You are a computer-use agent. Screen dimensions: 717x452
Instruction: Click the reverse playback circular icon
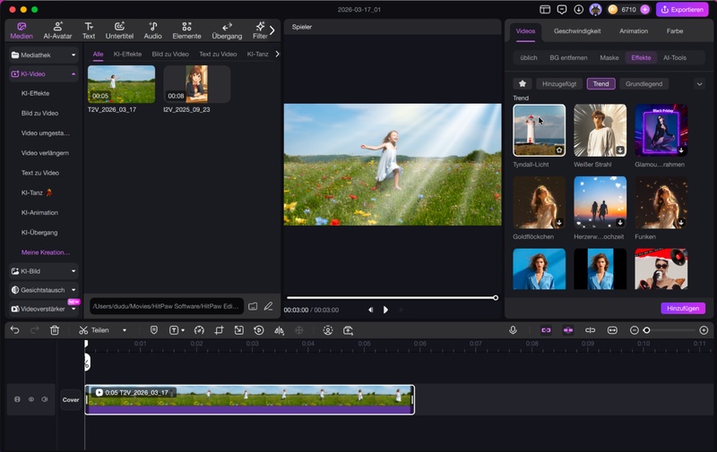click(259, 330)
